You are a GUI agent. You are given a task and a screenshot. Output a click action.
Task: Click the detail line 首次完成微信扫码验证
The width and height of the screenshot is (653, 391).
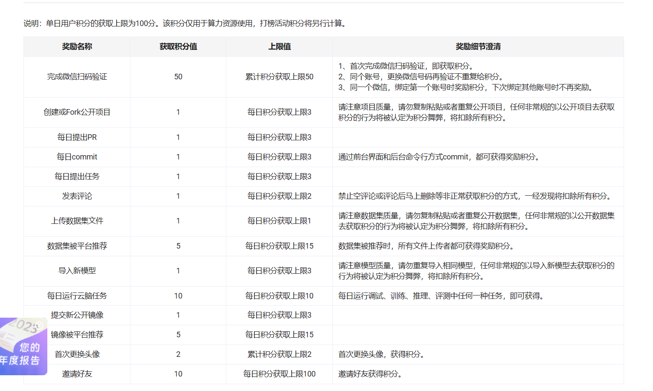tap(406, 66)
